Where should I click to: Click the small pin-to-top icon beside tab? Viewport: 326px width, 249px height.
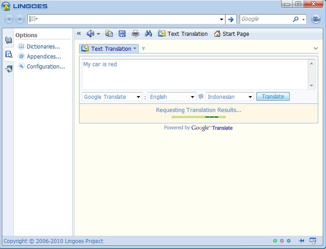(x=143, y=49)
